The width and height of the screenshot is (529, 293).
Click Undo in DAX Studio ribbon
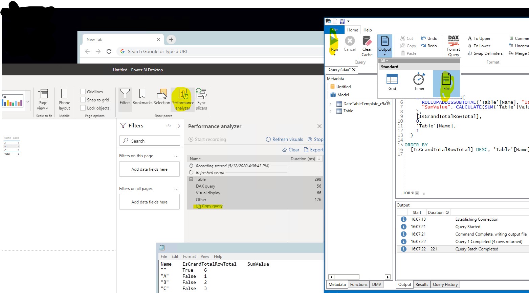429,39
